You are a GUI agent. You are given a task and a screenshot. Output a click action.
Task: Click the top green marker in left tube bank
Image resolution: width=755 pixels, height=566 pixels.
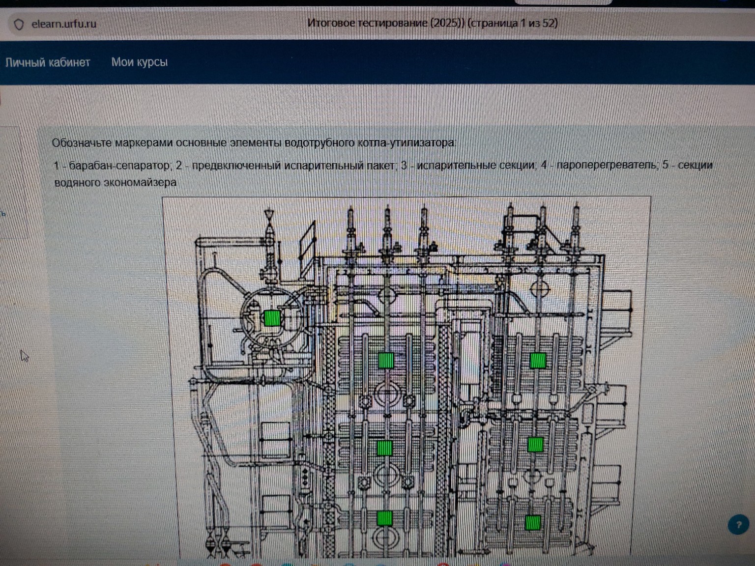386,360
